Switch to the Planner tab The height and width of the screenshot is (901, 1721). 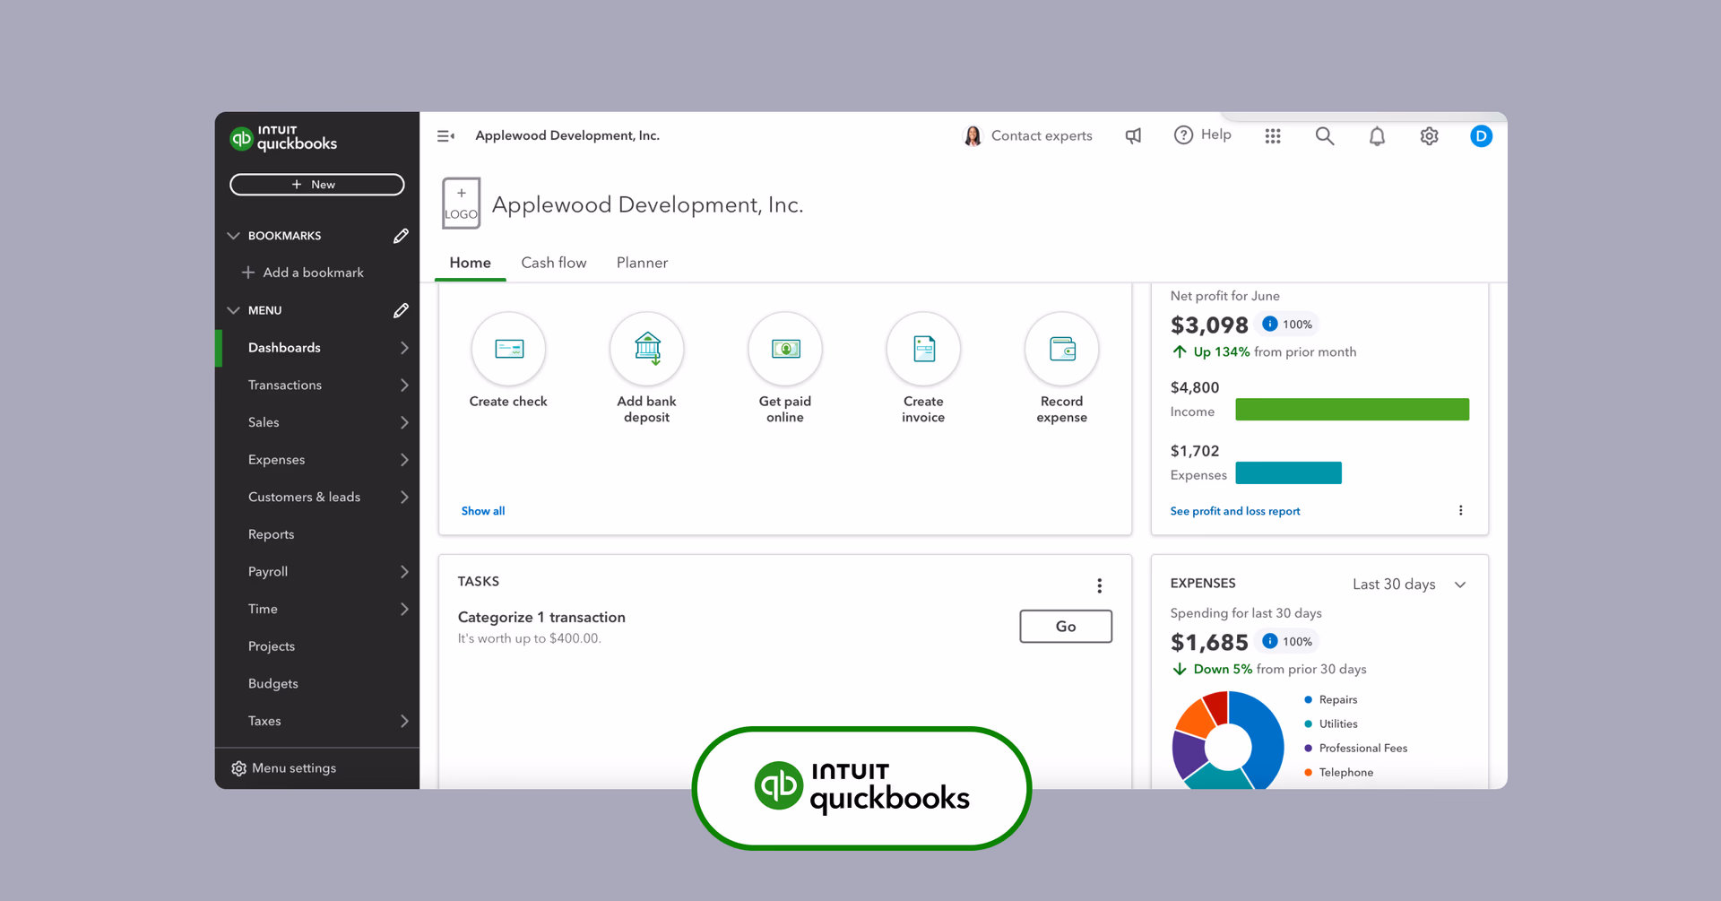642,263
